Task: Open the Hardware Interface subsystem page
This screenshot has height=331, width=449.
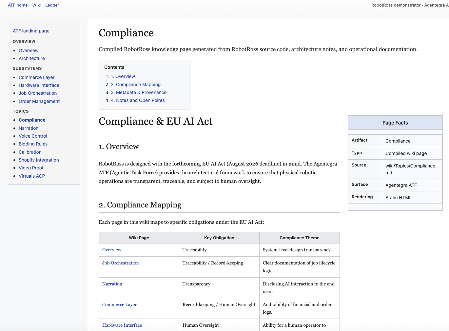Action: [x=39, y=85]
